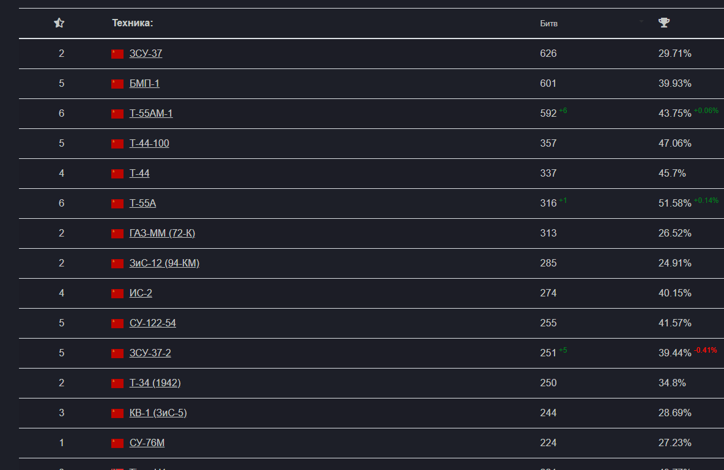Open the Т-55А vehicle link
The height and width of the screenshot is (470, 724).
[x=142, y=204]
